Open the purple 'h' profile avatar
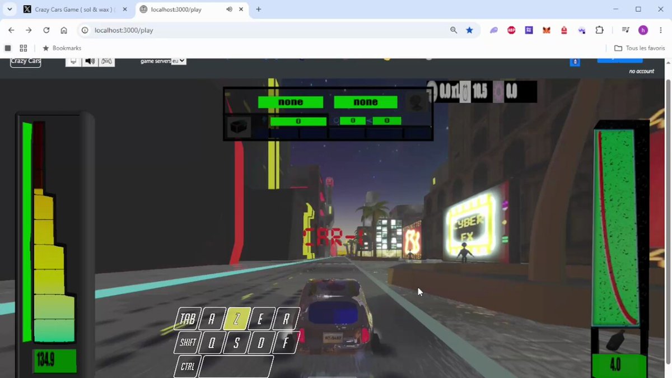 click(x=643, y=30)
